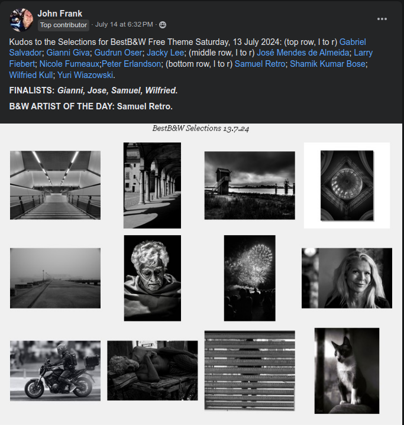Open Gudrun Oser's profile link
This screenshot has height=425, width=404.
click(118, 53)
